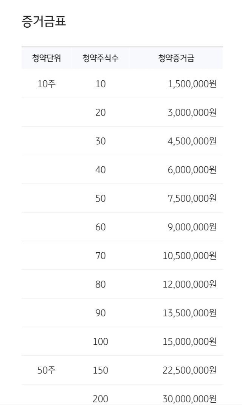Select the 1,500,000원 deposit amount
This screenshot has height=405, width=242.
point(192,84)
